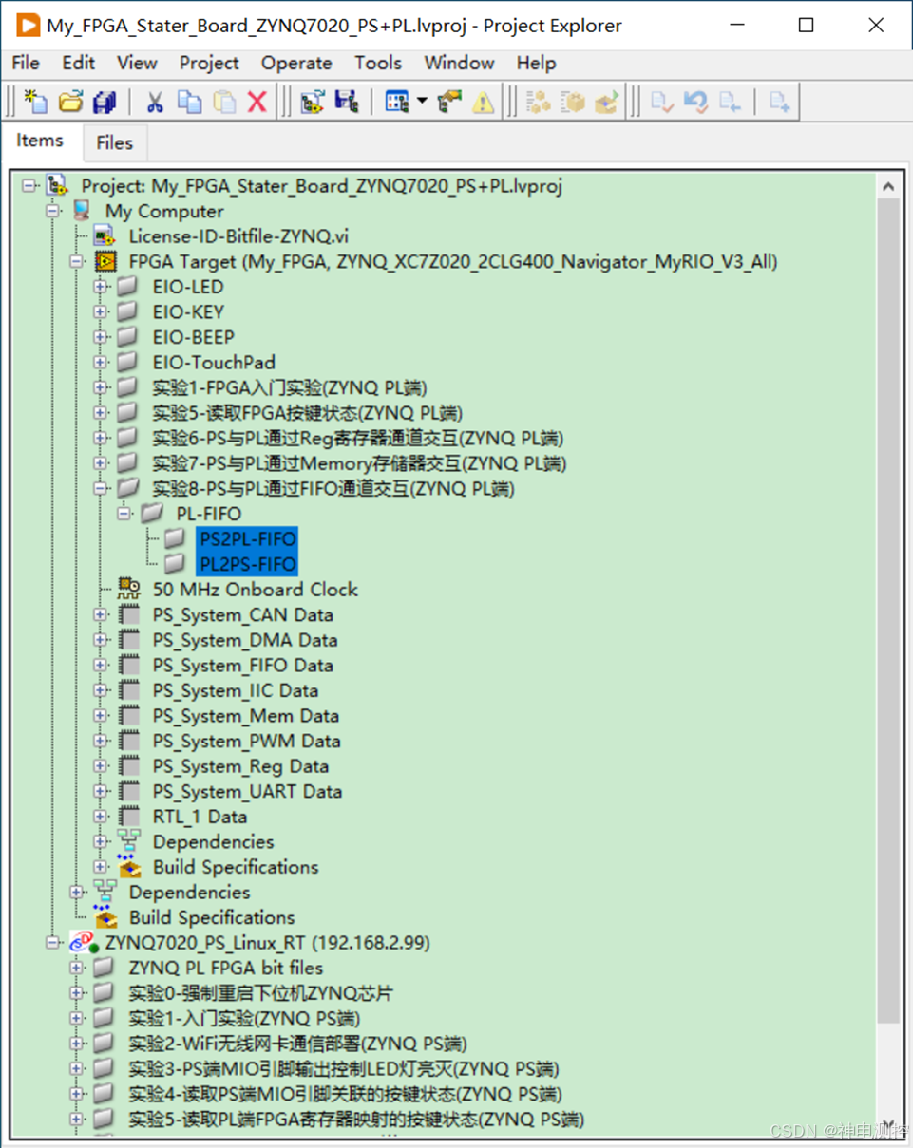913x1148 pixels.
Task: Select the PS2PL-FIFO folder
Action: (x=248, y=538)
